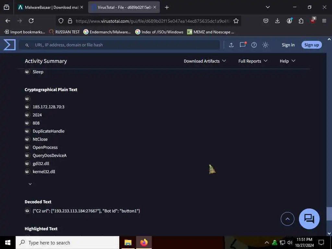Click the artifact icon next to DuplicateHandle
The width and height of the screenshot is (332, 249).
[27, 131]
